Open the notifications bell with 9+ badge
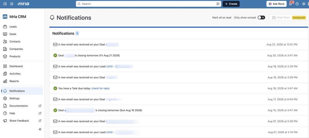 click(290, 4)
